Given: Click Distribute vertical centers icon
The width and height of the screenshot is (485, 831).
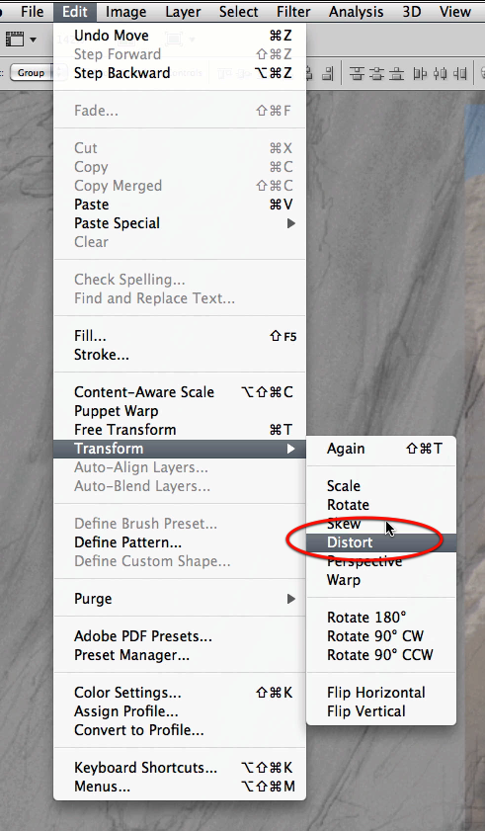Looking at the screenshot, I should point(377,72).
